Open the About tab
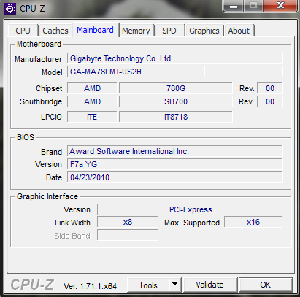 [239, 31]
